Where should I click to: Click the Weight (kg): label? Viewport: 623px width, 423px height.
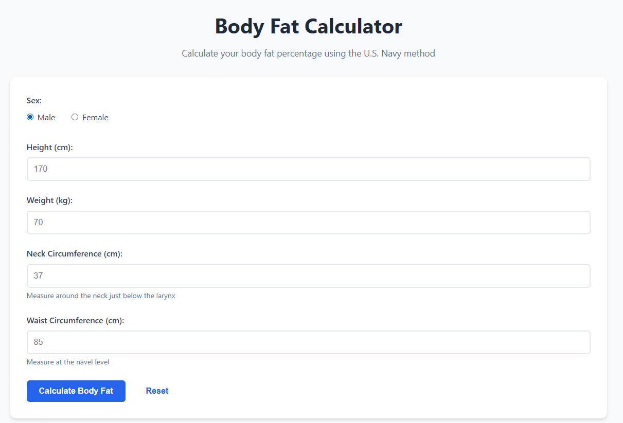click(49, 200)
